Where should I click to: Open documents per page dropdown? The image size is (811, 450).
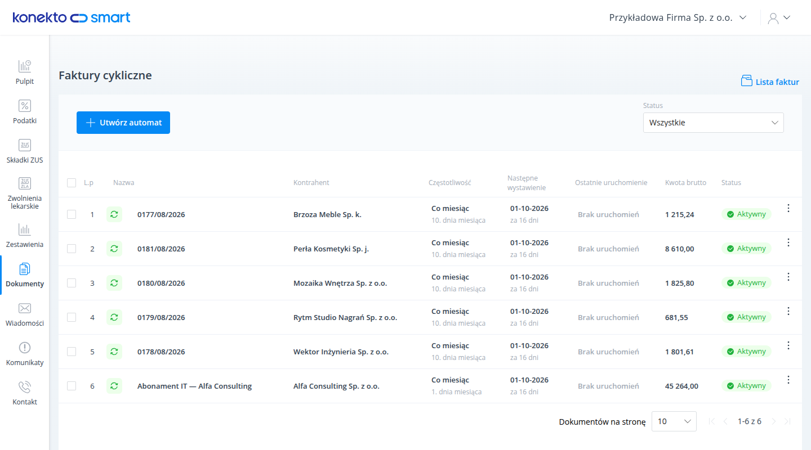point(674,421)
